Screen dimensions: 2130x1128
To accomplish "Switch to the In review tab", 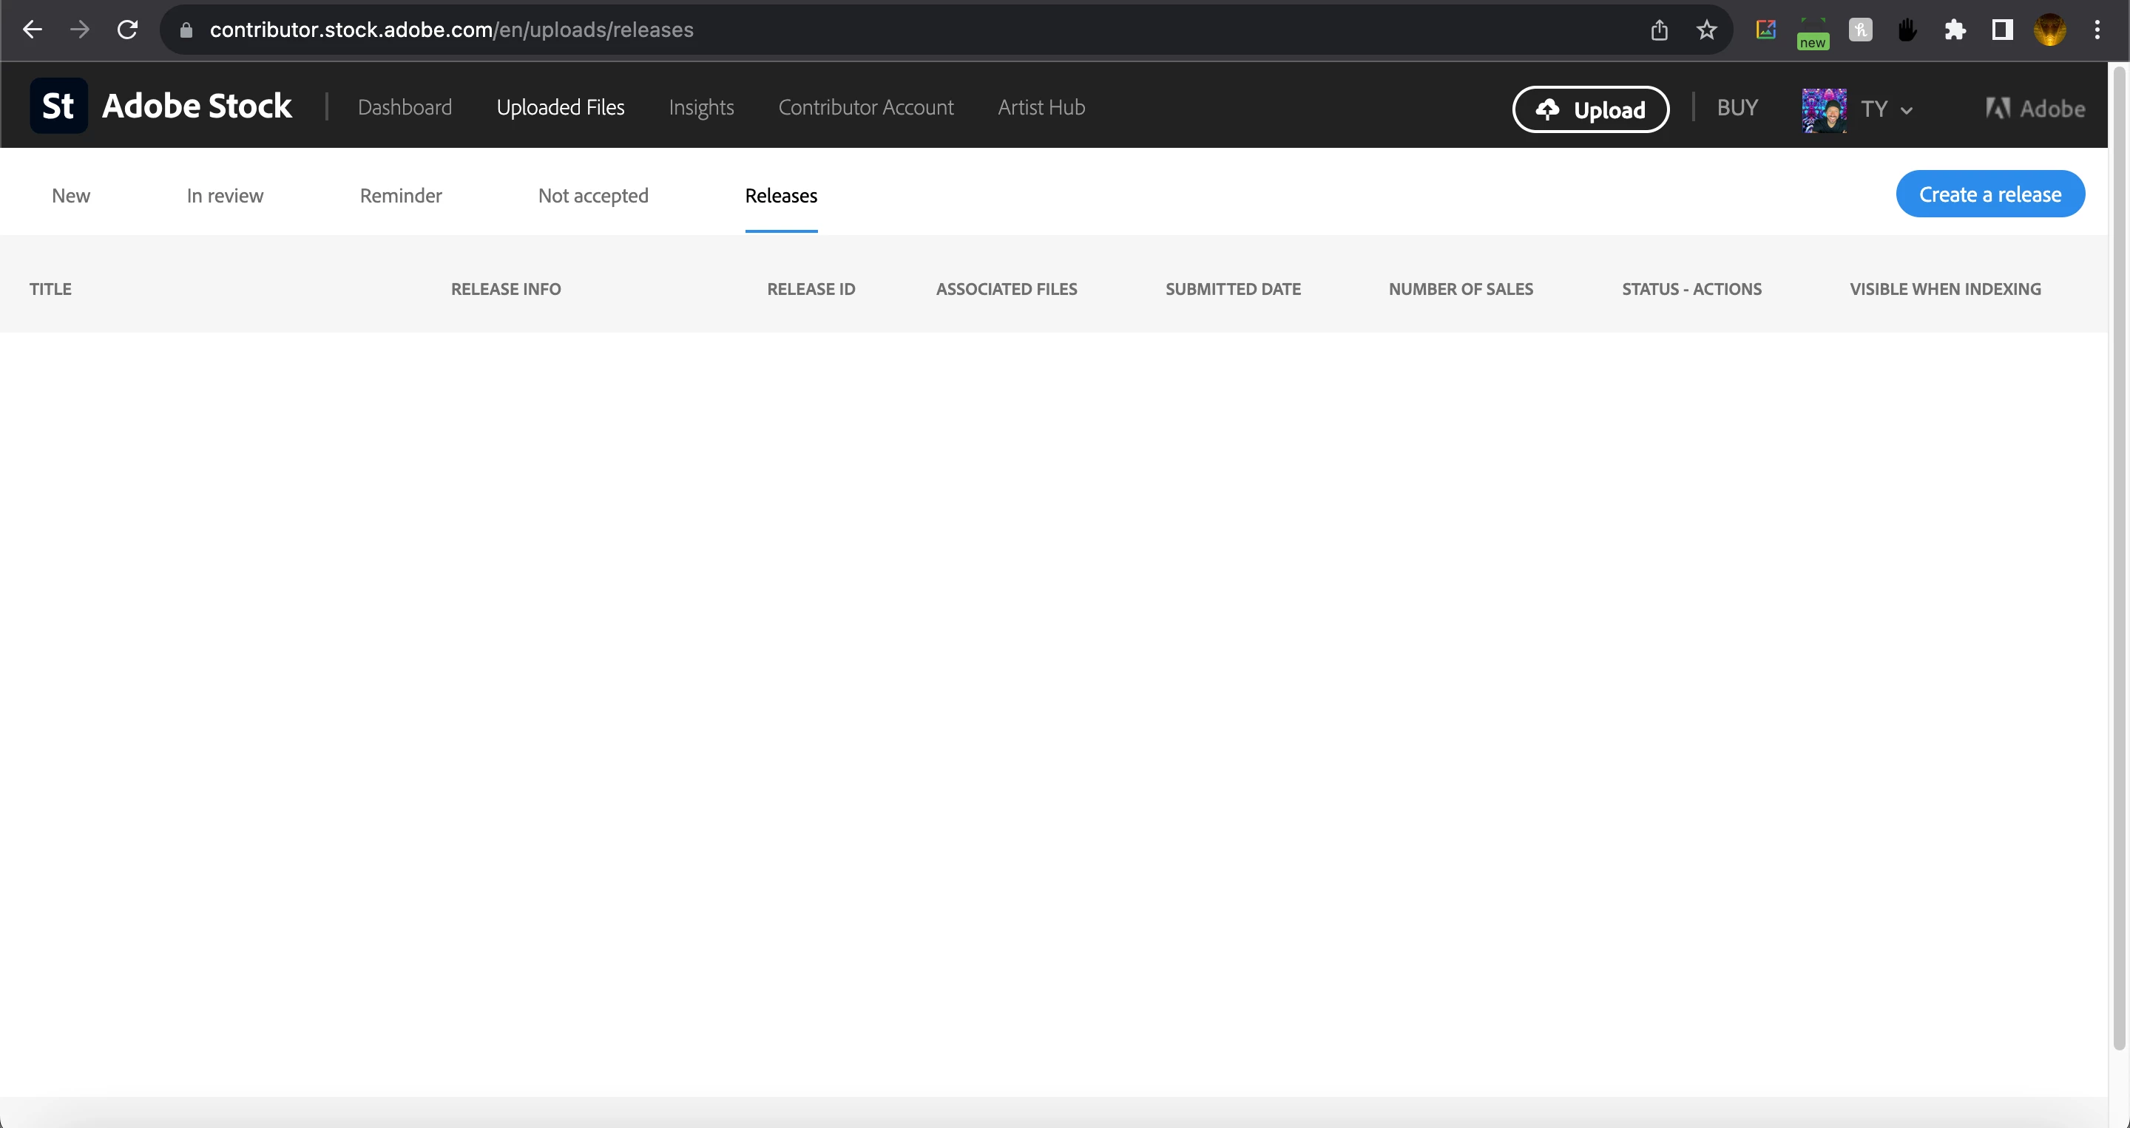I will coord(225,196).
